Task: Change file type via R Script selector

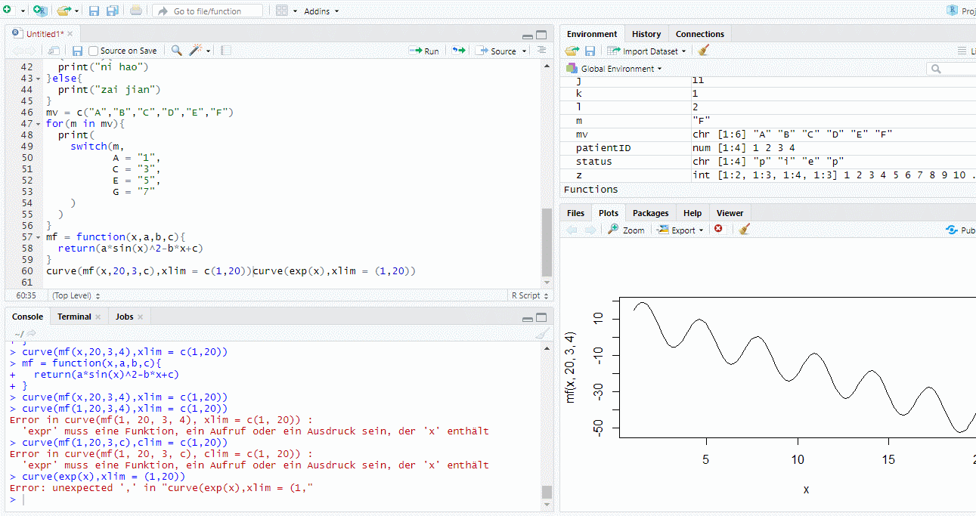Action: pos(529,296)
